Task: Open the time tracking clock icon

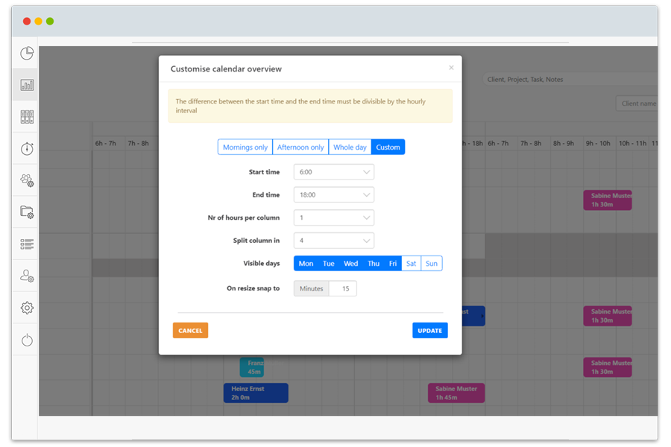Action: pos(26,54)
